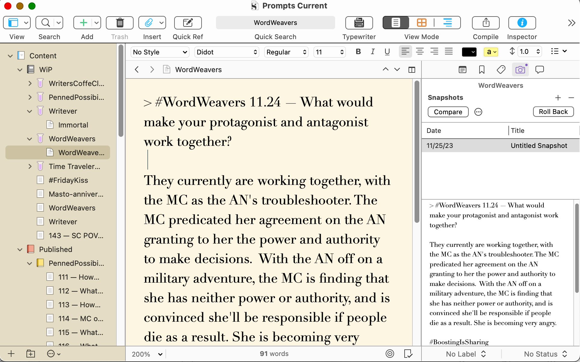Viewport: 580px width, 362px height.
Task: Switch to document view mode
Action: [x=396, y=23]
